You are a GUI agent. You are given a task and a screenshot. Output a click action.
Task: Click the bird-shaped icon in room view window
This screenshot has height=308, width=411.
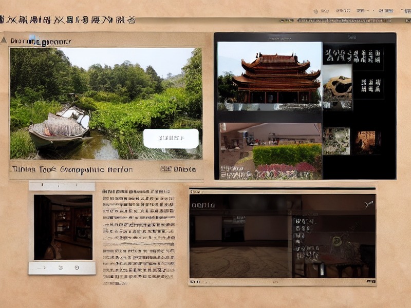pyautogui.click(x=369, y=204)
